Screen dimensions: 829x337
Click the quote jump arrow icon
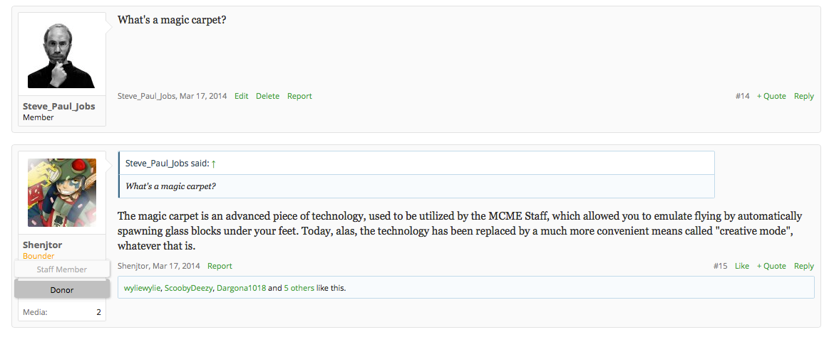(x=214, y=164)
